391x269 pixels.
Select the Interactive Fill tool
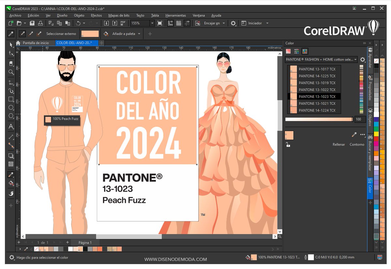[x=11, y=183]
